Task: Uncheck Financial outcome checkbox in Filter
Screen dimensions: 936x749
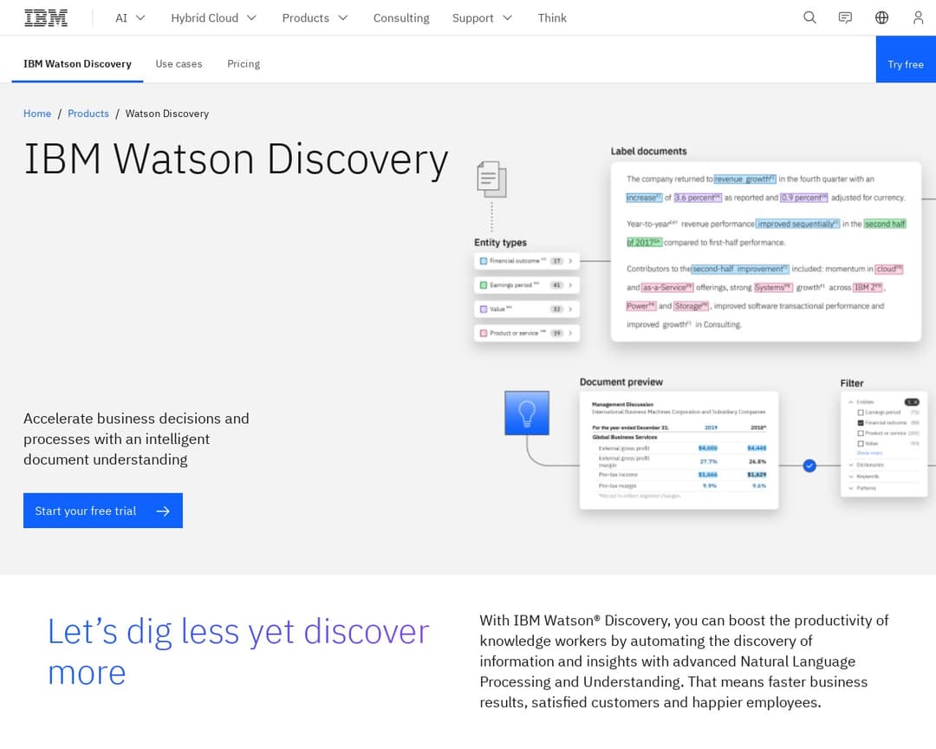Action: click(x=861, y=423)
